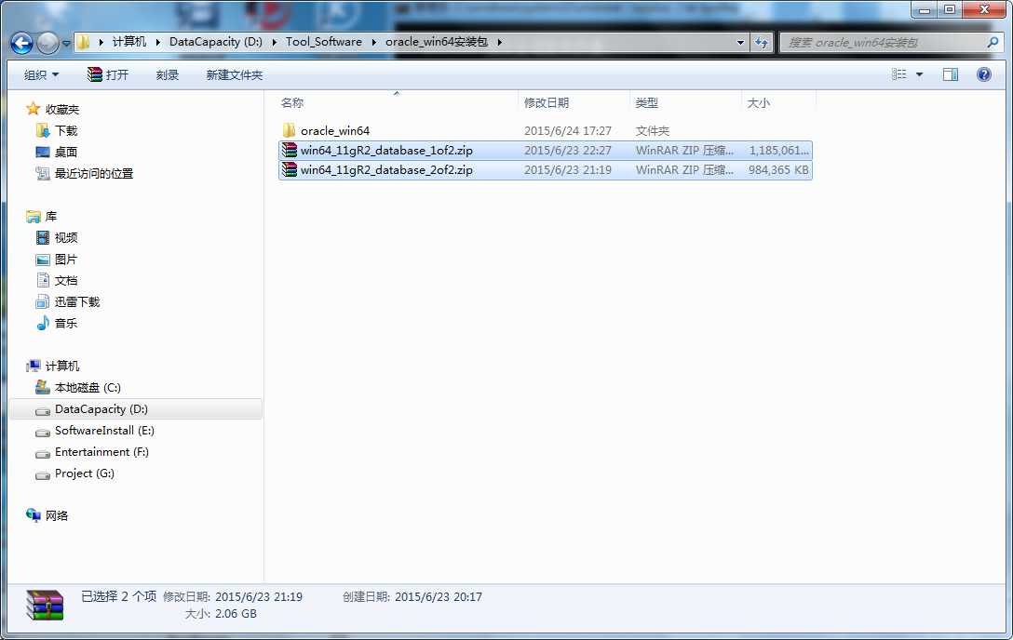Click 新建文件夹 in the toolbar
The image size is (1013, 640).
click(x=235, y=74)
